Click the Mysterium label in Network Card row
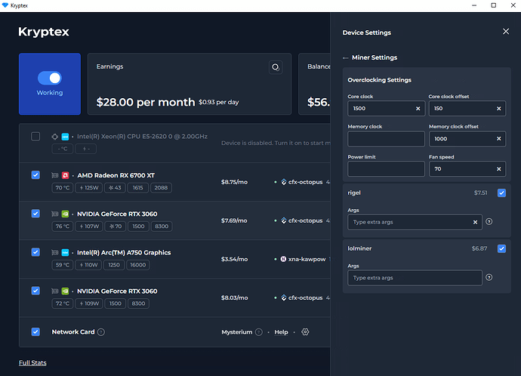This screenshot has width=521, height=376. click(x=237, y=332)
